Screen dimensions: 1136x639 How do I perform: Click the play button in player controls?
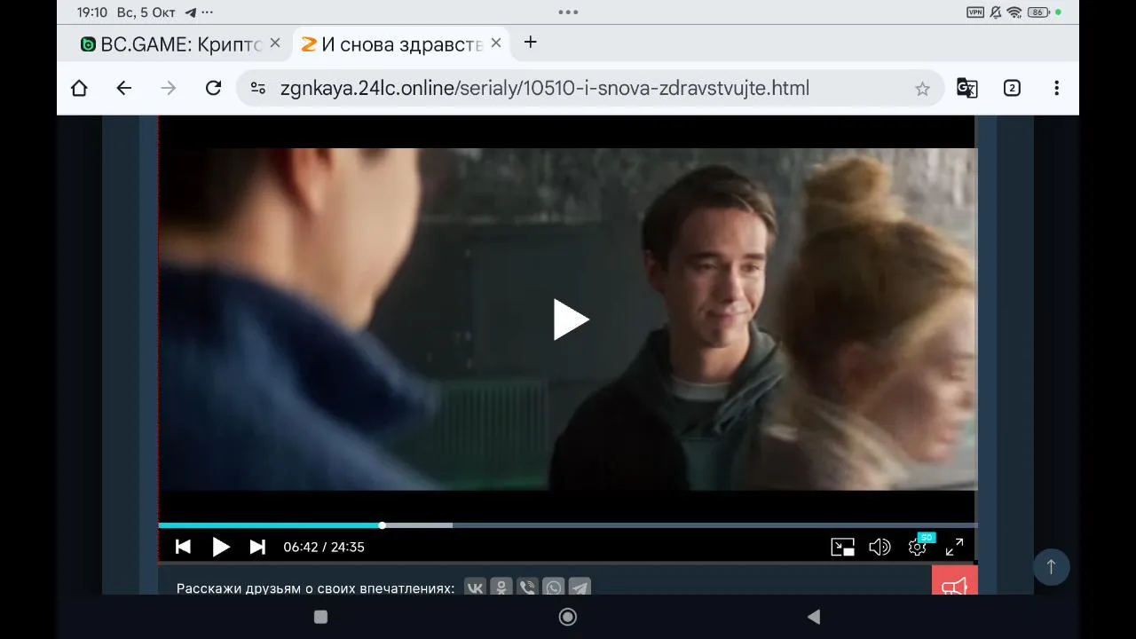click(221, 548)
